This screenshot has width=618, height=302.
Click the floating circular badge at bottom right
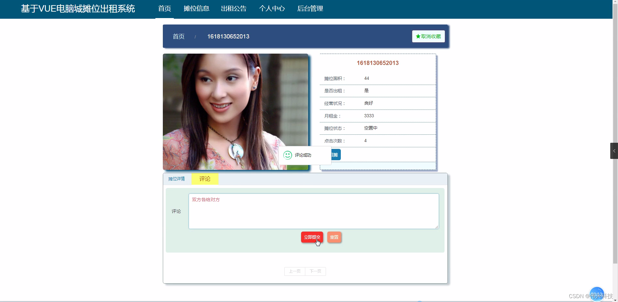(x=597, y=294)
